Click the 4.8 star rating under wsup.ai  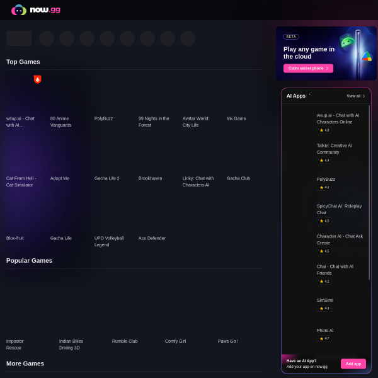(324, 130)
